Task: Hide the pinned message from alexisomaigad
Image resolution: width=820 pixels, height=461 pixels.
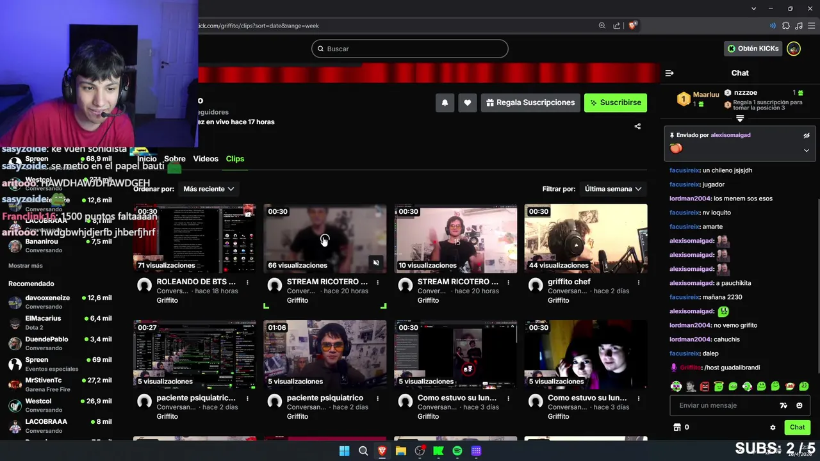Action: click(x=807, y=136)
